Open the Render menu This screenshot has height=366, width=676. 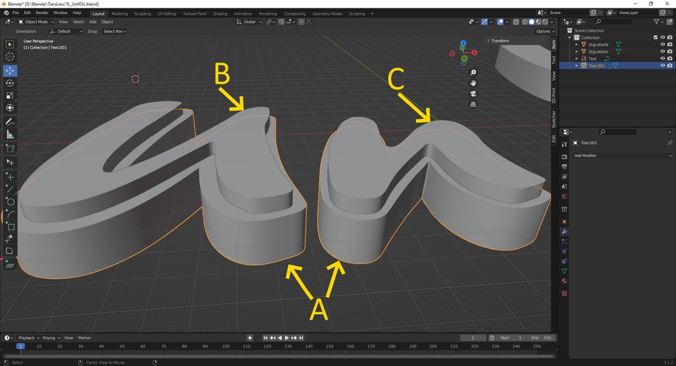42,13
